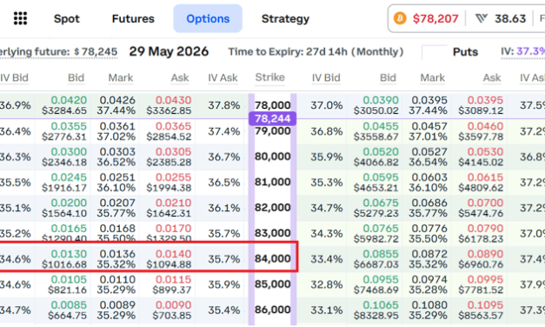Viewport: 545px width, 327px height.
Task: Click the Time to Expiry label
Action: pos(316,52)
